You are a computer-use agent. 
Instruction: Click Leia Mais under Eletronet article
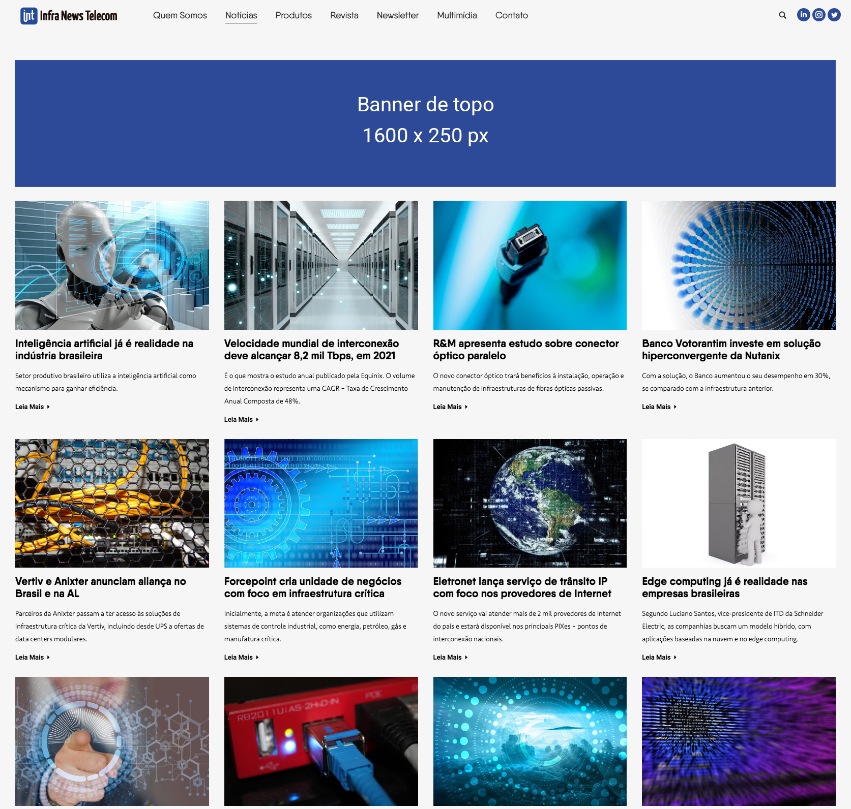451,657
